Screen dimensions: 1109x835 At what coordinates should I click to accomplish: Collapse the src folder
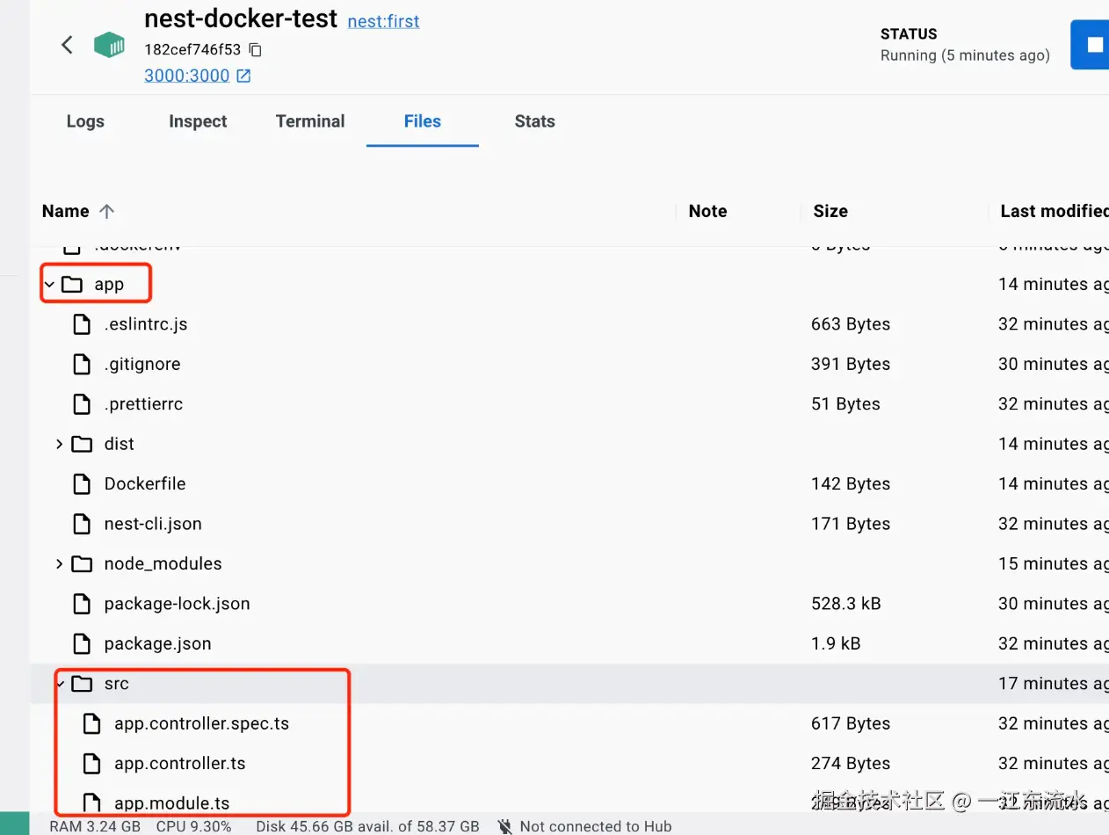click(x=59, y=684)
